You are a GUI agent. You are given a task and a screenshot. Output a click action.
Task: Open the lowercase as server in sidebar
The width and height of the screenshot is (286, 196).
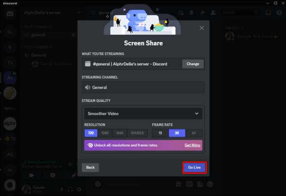click(x=10, y=170)
